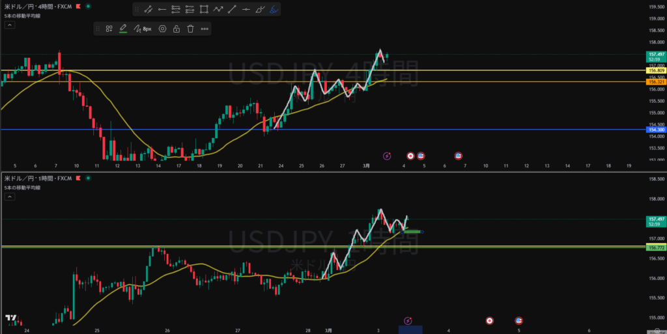Click the purple lightning event marker on 4-hour timeline

(x=387, y=156)
